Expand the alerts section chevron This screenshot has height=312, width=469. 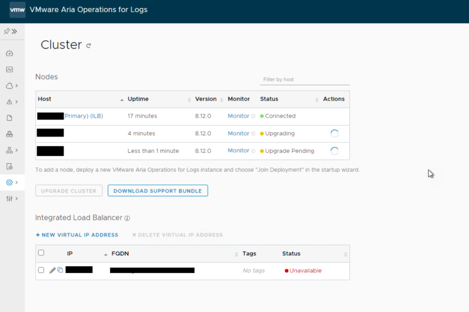pos(16,102)
